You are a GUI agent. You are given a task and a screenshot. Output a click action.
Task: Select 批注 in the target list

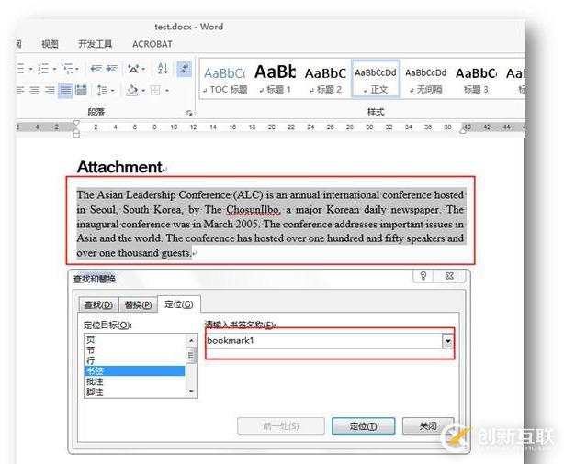click(135, 381)
